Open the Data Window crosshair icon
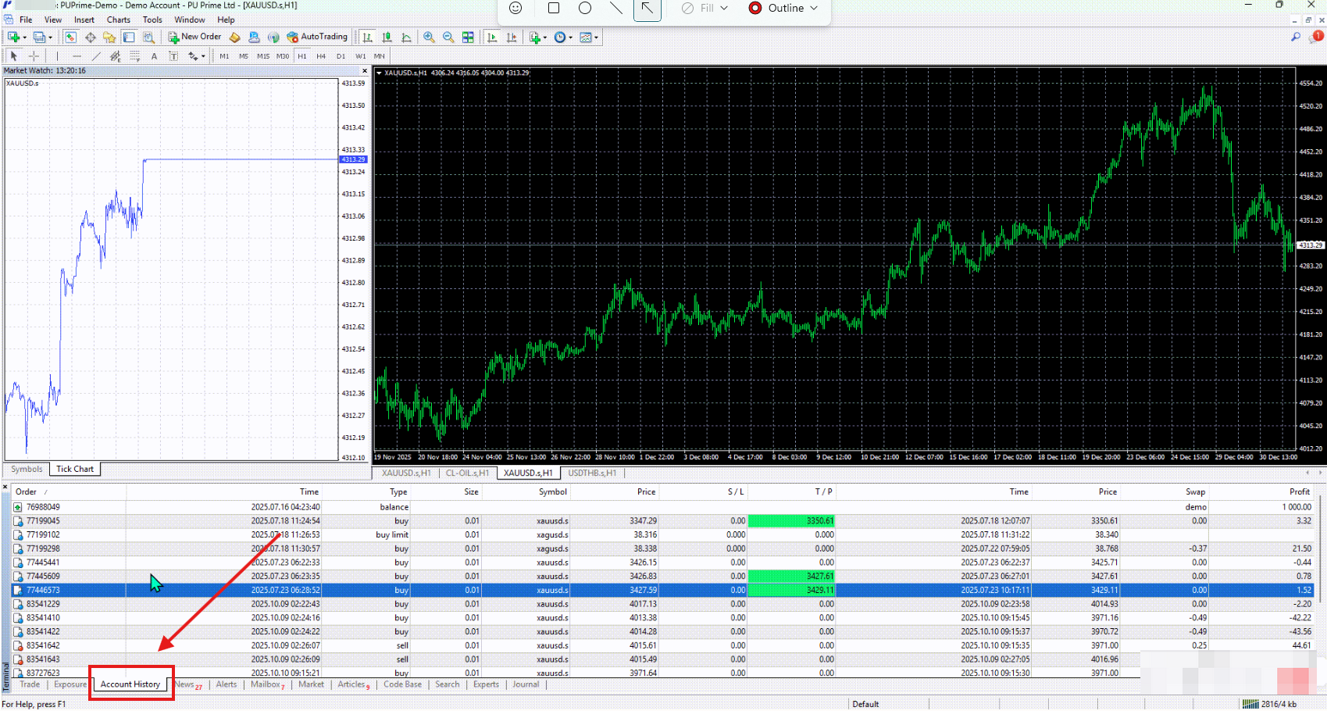 91,37
